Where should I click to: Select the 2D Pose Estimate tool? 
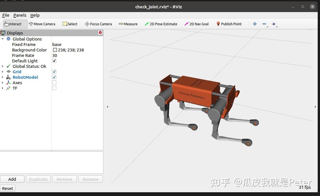pos(161,24)
